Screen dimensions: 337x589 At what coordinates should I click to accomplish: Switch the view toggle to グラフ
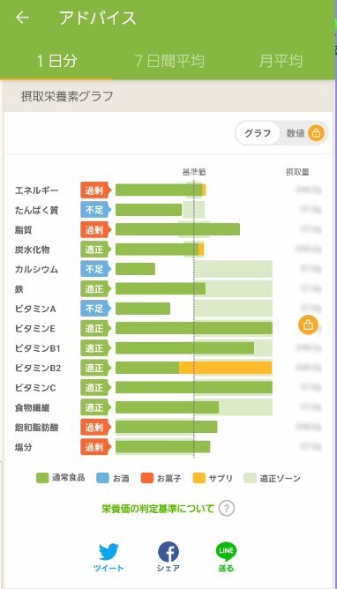tap(258, 133)
